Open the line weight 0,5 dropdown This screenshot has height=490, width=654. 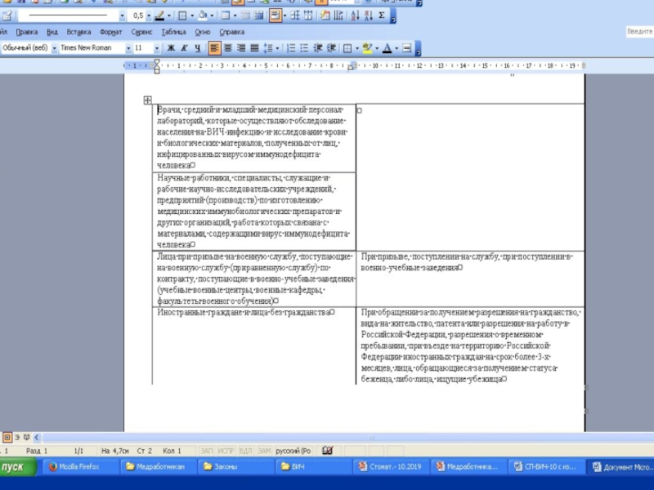[149, 16]
